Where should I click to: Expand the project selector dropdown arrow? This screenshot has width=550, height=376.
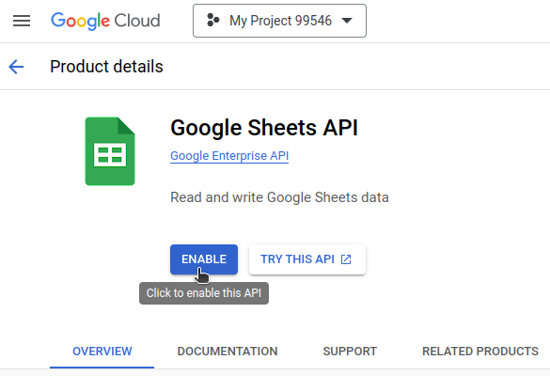[x=347, y=21]
